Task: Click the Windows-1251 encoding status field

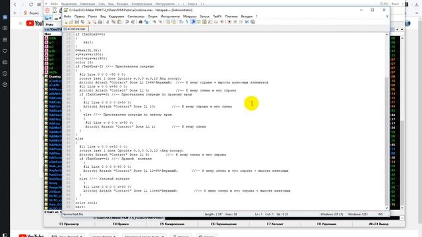Action: click(357, 214)
